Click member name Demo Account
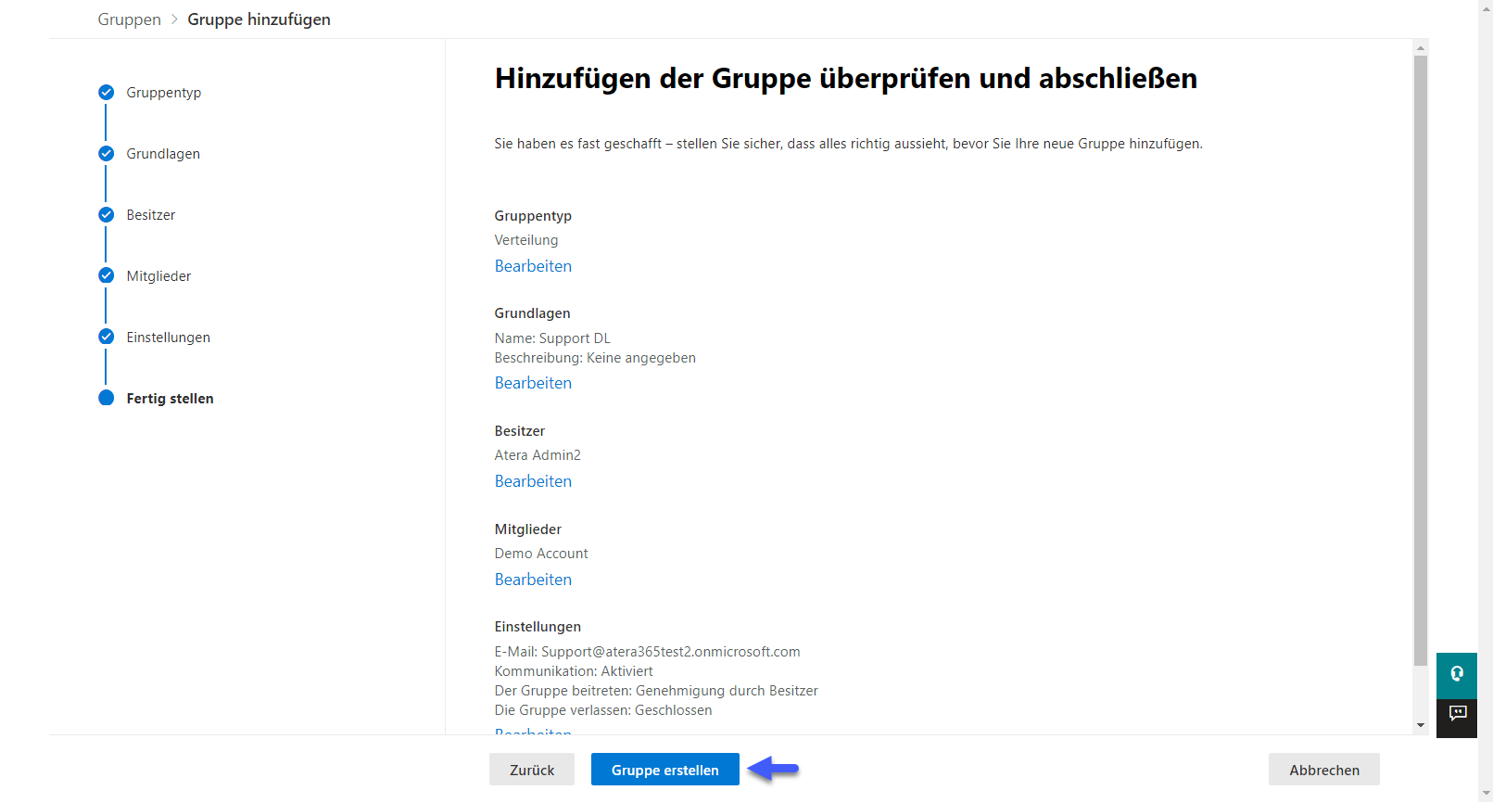The height and width of the screenshot is (803, 1493). 541,554
